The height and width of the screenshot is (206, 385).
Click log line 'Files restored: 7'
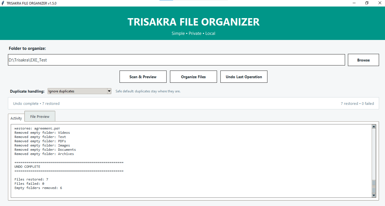31,179
